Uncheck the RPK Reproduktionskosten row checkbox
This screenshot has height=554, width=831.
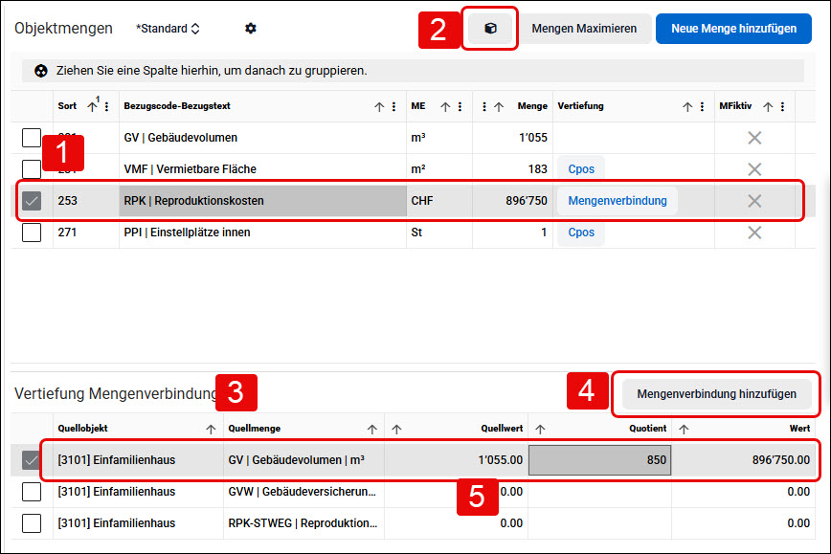(x=32, y=201)
